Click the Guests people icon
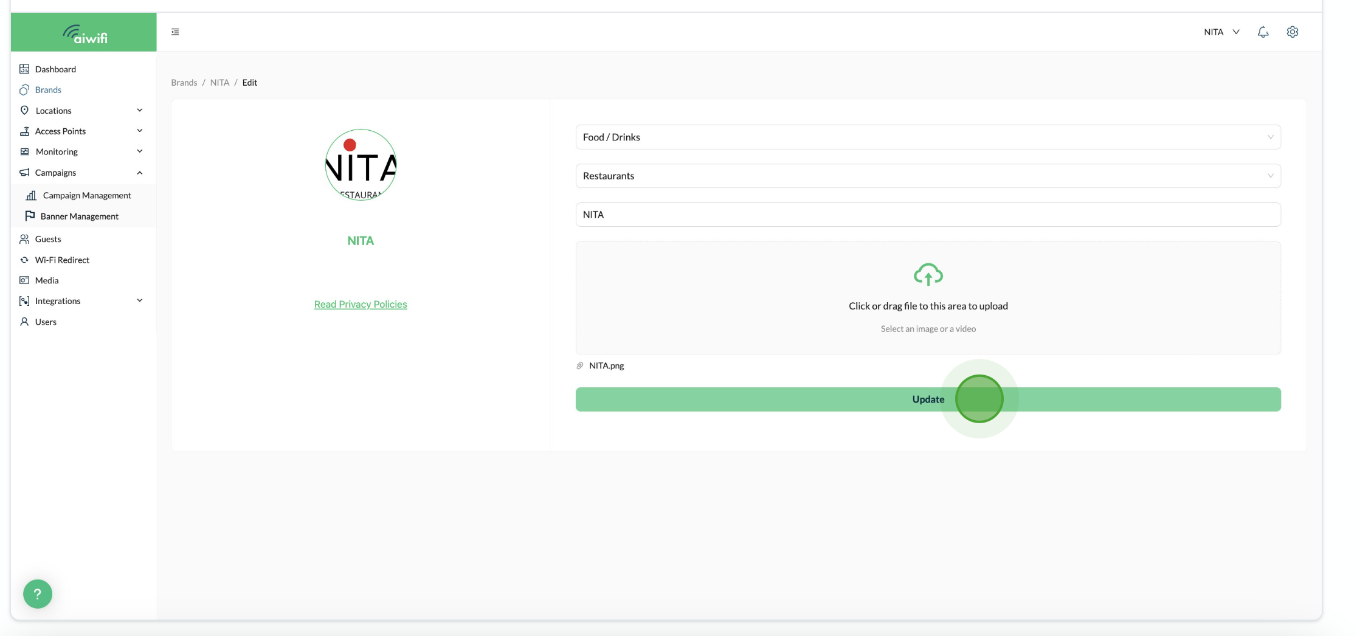 tap(24, 238)
